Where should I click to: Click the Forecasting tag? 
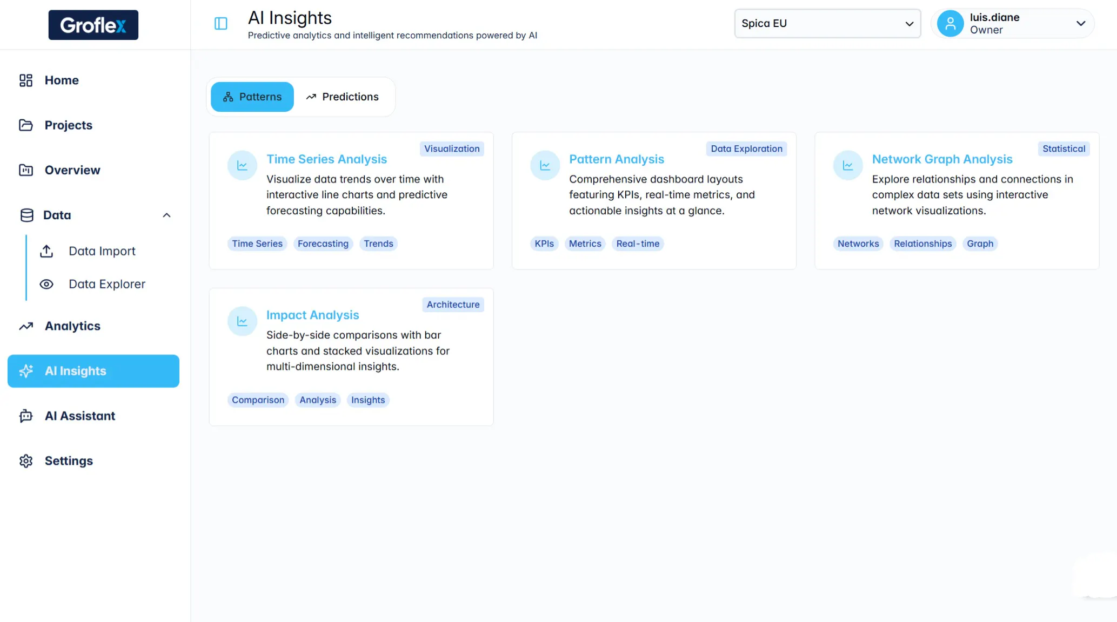tap(323, 244)
